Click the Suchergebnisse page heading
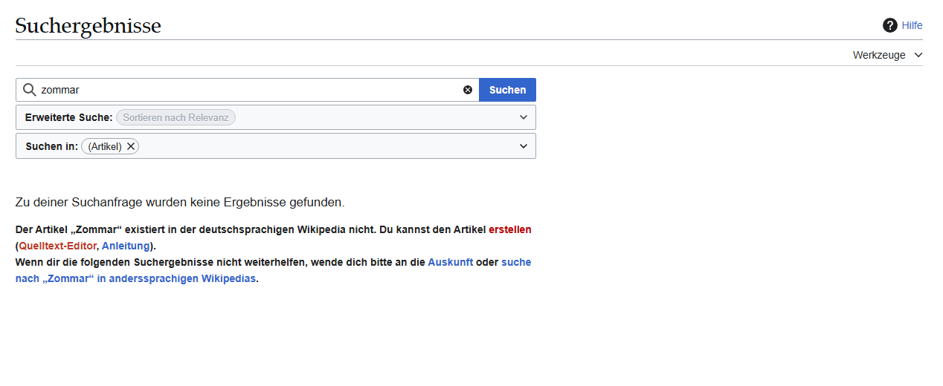 pos(88,26)
